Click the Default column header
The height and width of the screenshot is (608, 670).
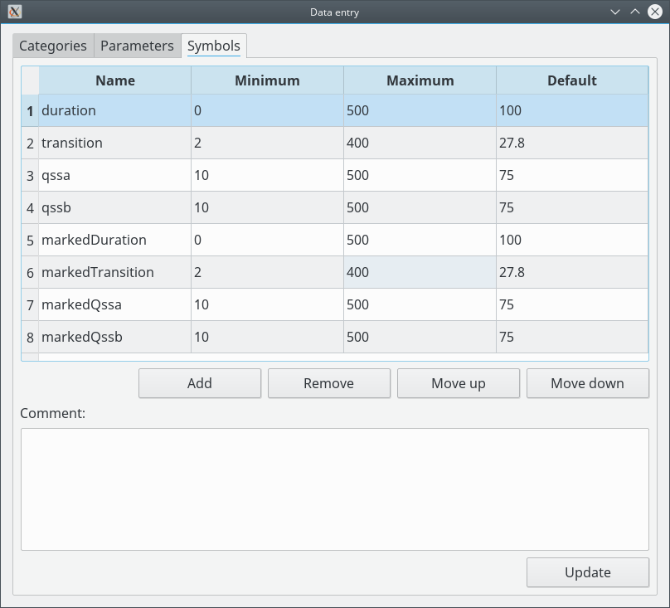coord(572,80)
